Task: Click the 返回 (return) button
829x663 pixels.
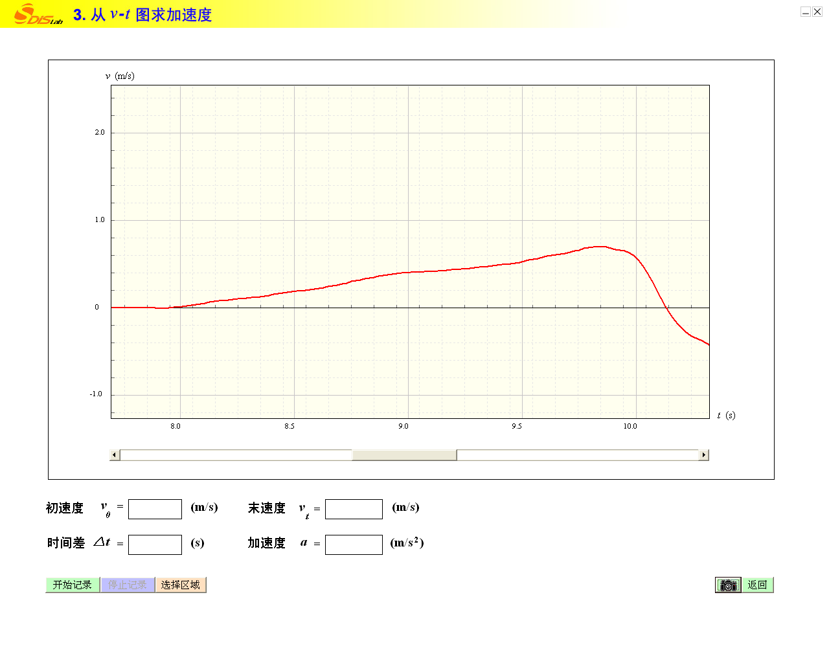Action: point(757,585)
